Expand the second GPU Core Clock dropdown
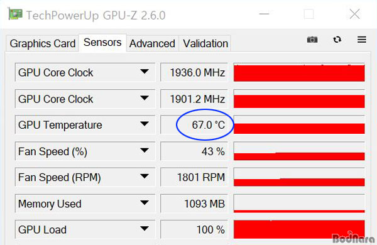Screen dimensions: 377x245 pos(145,98)
